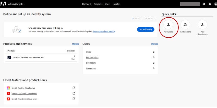Screen dimensions: 217x108
Task: Click the Add developers icon
Action: pos(202,25)
